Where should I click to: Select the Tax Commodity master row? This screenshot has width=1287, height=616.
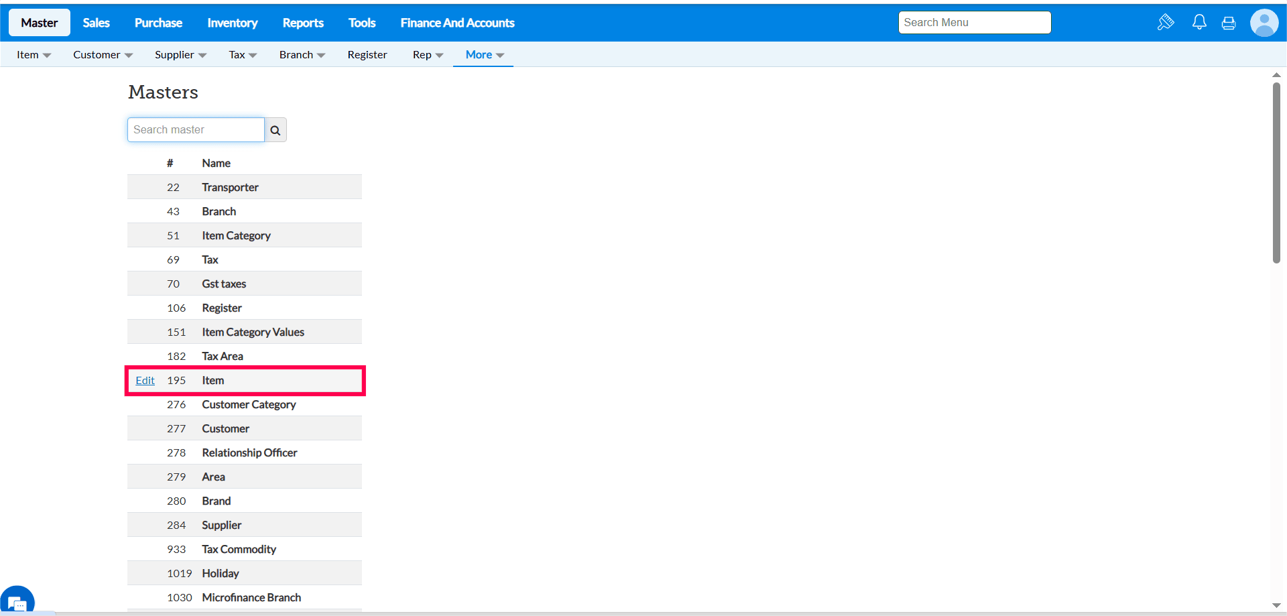click(245, 549)
